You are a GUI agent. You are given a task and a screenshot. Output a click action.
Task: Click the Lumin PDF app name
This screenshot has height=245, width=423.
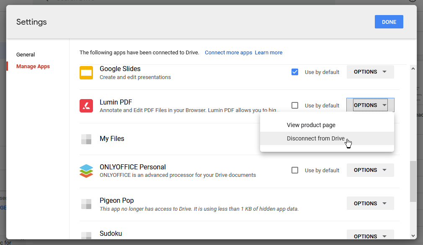point(116,102)
